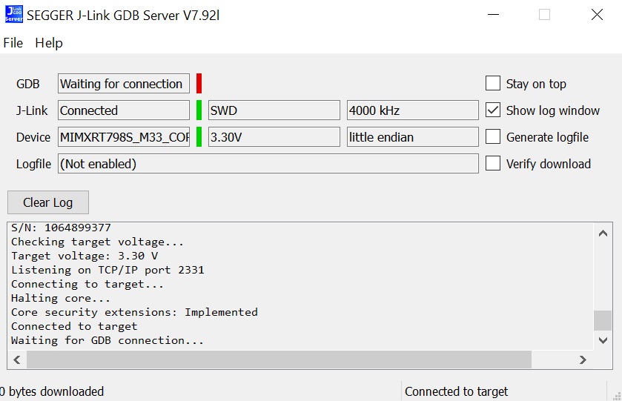
Task: Enable the Stay on top checkbox
Action: pos(493,84)
